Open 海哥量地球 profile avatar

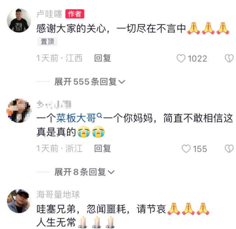tap(19, 201)
